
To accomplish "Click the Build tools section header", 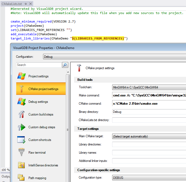I will (85, 79).
